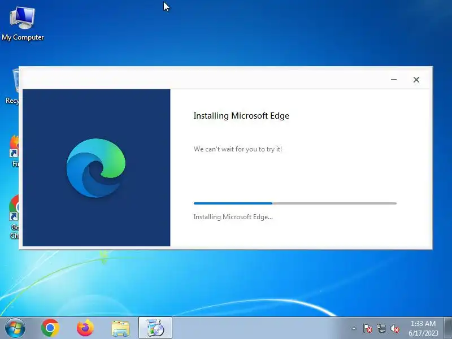Screen dimensions: 452x339
Task: Select the installer program taskbar button
Action: point(155,328)
